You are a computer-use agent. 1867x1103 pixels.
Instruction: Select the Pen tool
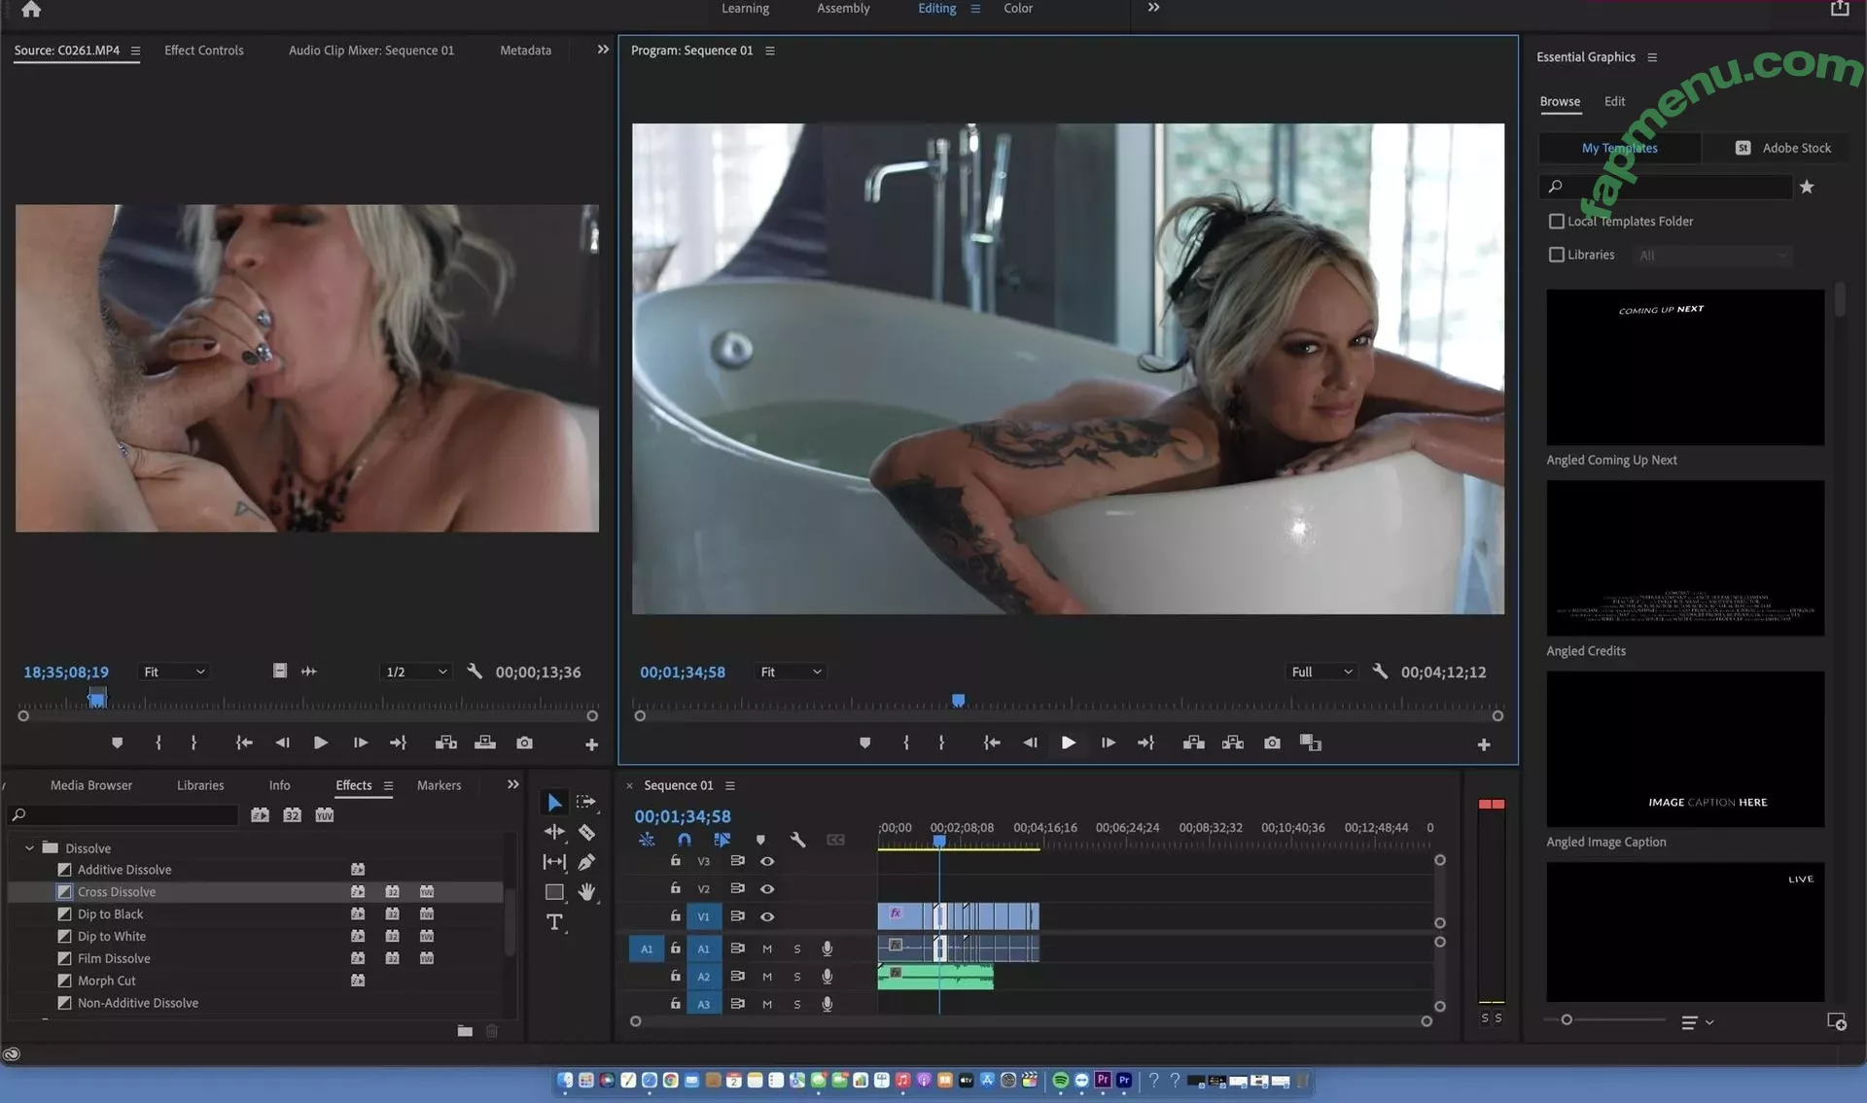(586, 862)
